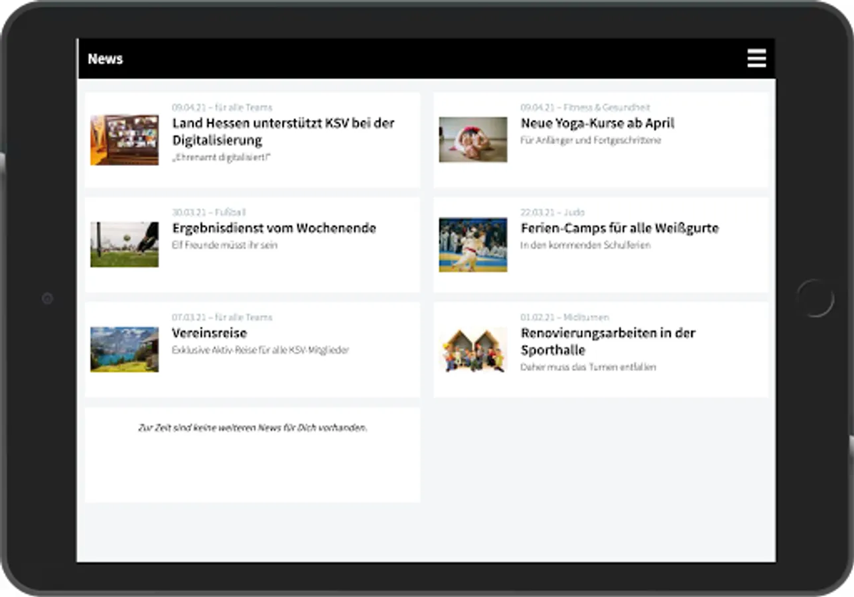The image size is (854, 597).
Task: Click the yoga pose thumbnail
Action: pos(473,140)
